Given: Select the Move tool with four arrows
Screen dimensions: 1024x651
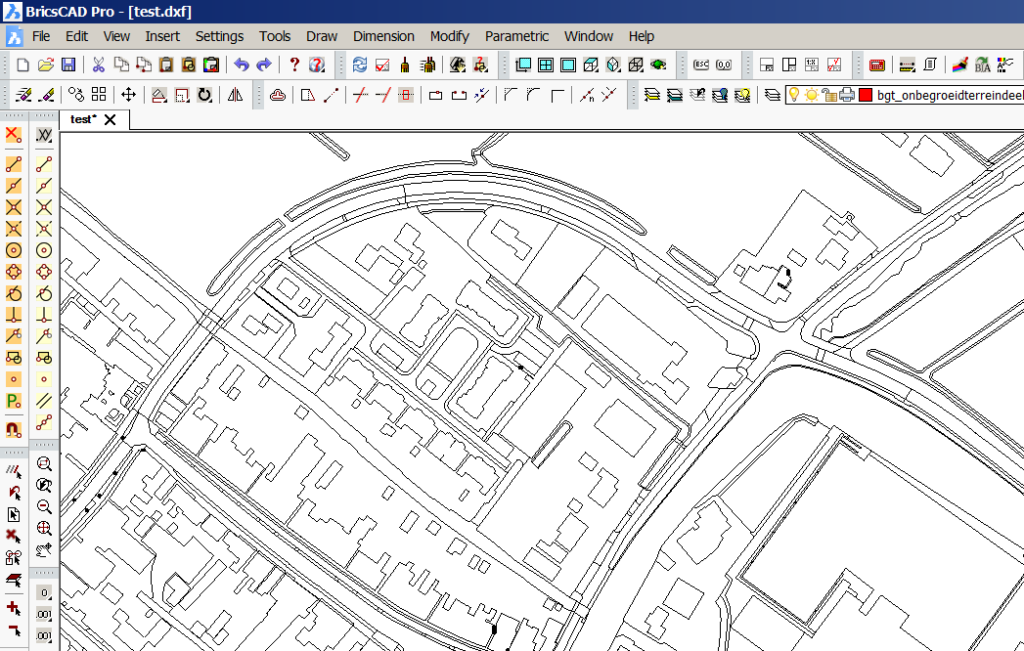Looking at the screenshot, I should click(128, 95).
